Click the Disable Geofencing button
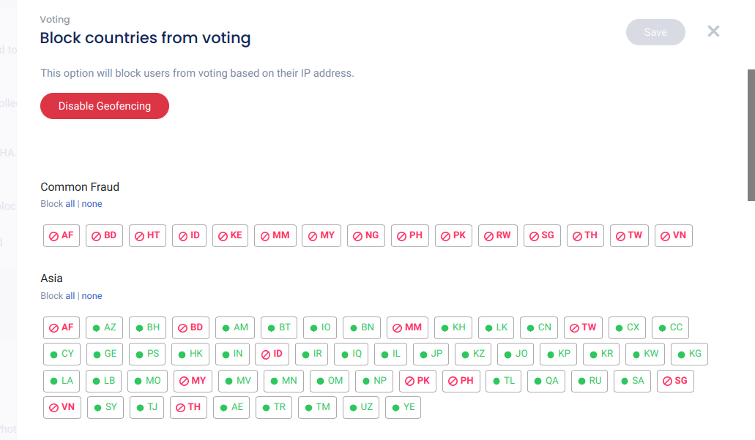Viewport: 755px width, 440px height. click(105, 106)
